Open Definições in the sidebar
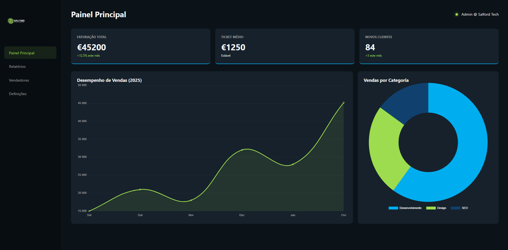 (18, 94)
